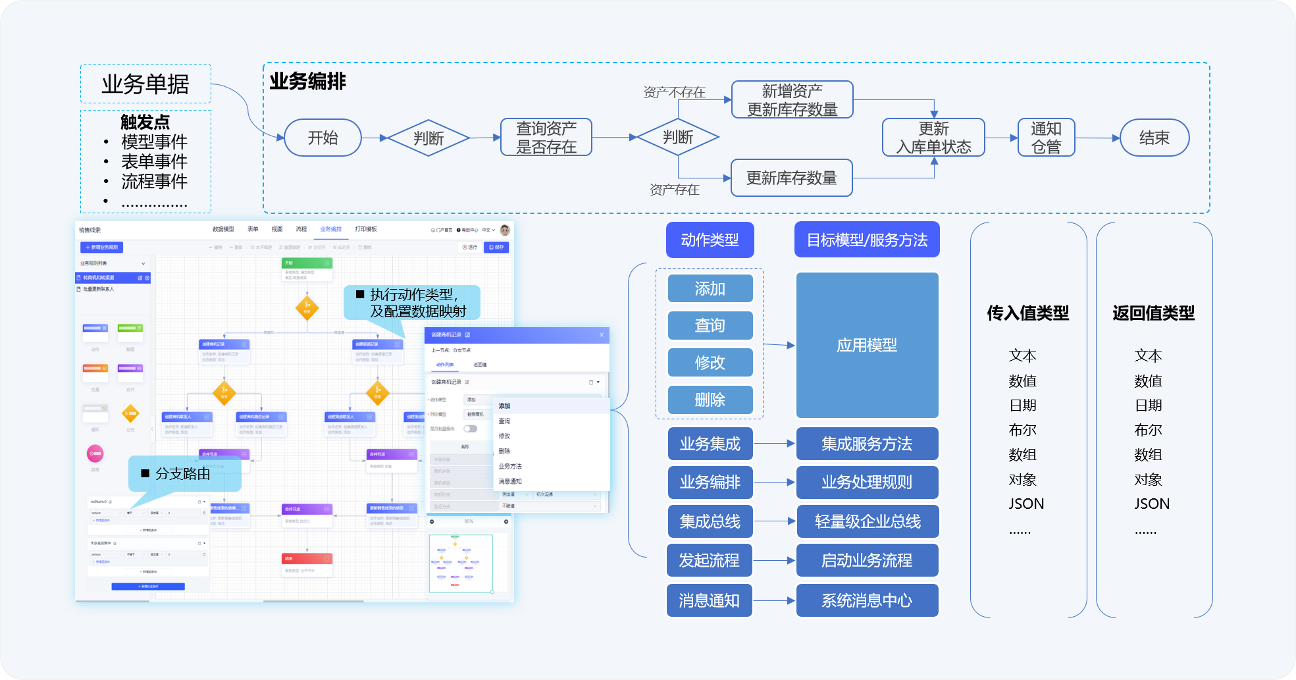
Task: Open the 门户首页 portal link
Action: tap(442, 230)
